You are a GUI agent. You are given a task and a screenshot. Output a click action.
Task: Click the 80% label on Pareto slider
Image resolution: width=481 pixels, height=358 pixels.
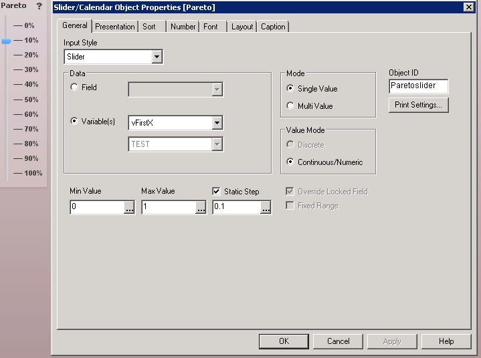click(31, 144)
